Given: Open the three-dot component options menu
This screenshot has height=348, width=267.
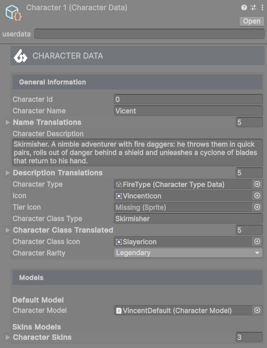Looking at the screenshot, I should tap(262, 7).
